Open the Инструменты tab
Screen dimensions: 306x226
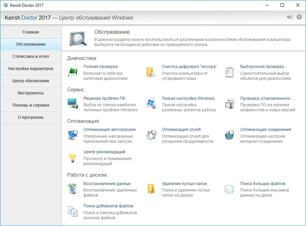[31, 93]
